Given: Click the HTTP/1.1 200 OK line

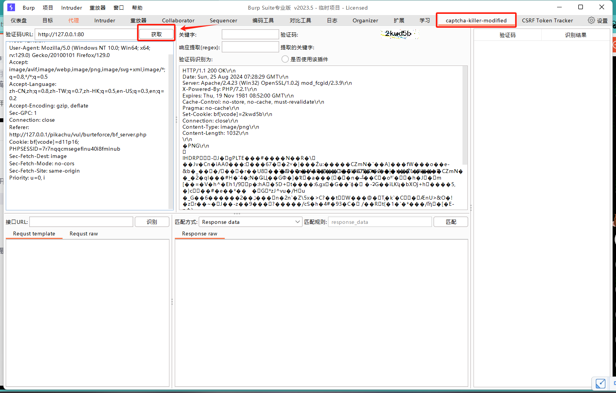Looking at the screenshot, I should [x=209, y=71].
